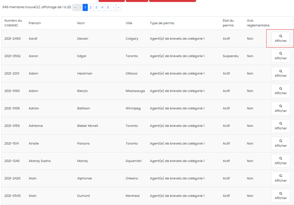This screenshot has height=205, width=294.
Task: View details for Aaron Edgar
Action: [x=280, y=56]
